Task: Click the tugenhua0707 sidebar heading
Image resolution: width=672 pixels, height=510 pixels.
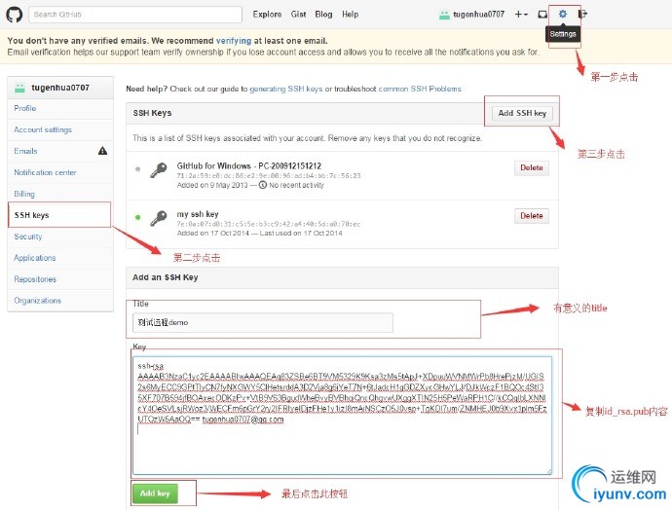Action: (x=60, y=88)
